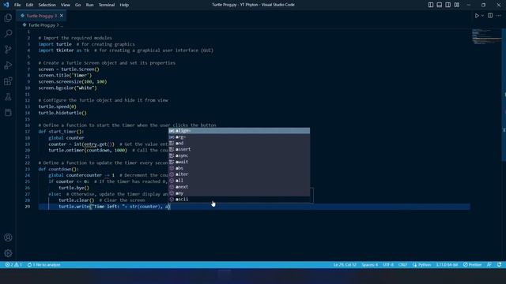Image resolution: width=506 pixels, height=284 pixels.
Task: Run the Python file with play button
Action: click(x=477, y=16)
